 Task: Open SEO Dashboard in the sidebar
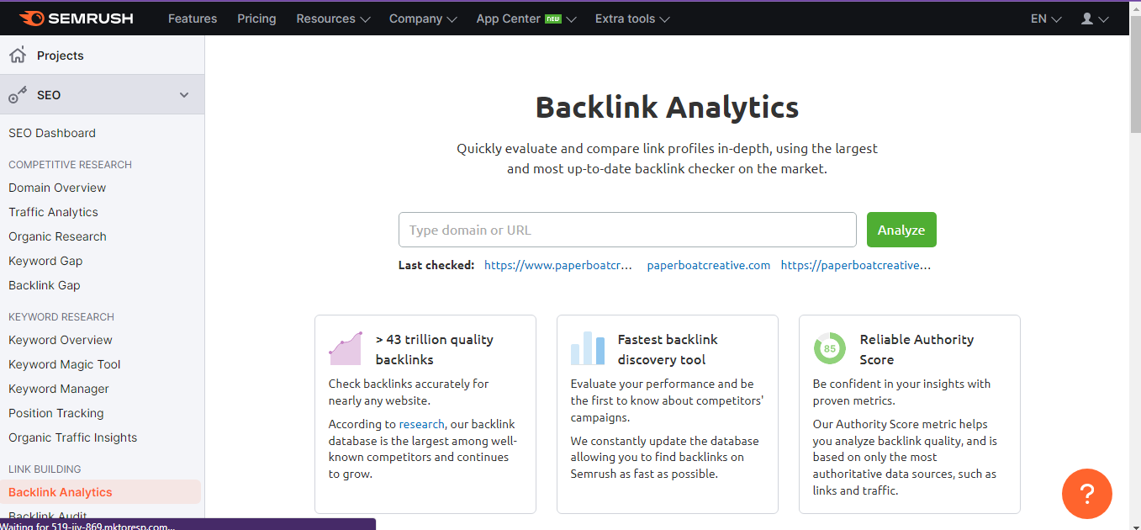tap(52, 133)
